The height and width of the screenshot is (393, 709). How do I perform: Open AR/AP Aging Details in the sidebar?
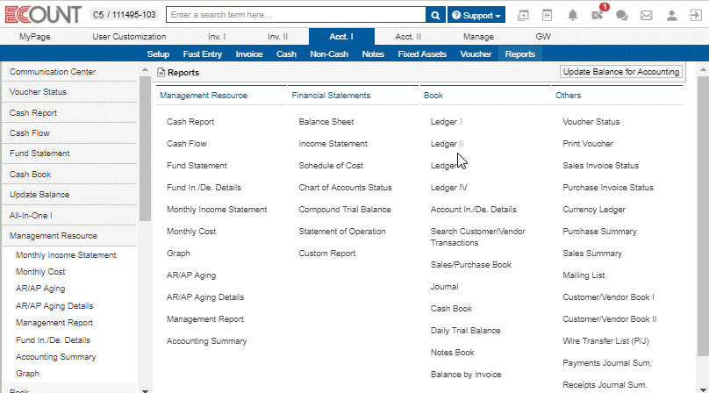[54, 306]
